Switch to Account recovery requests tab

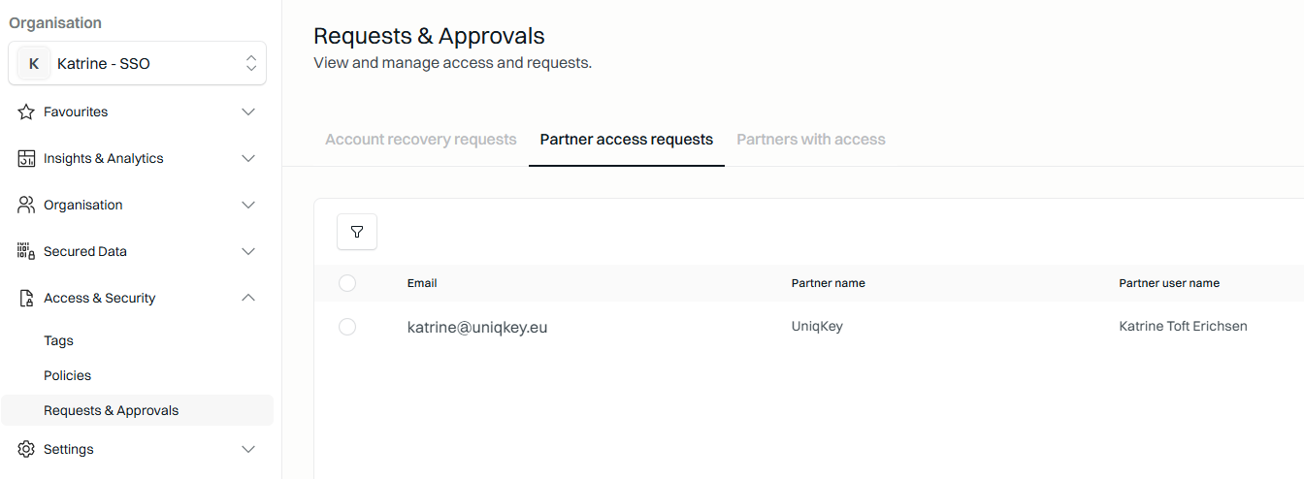(x=421, y=140)
